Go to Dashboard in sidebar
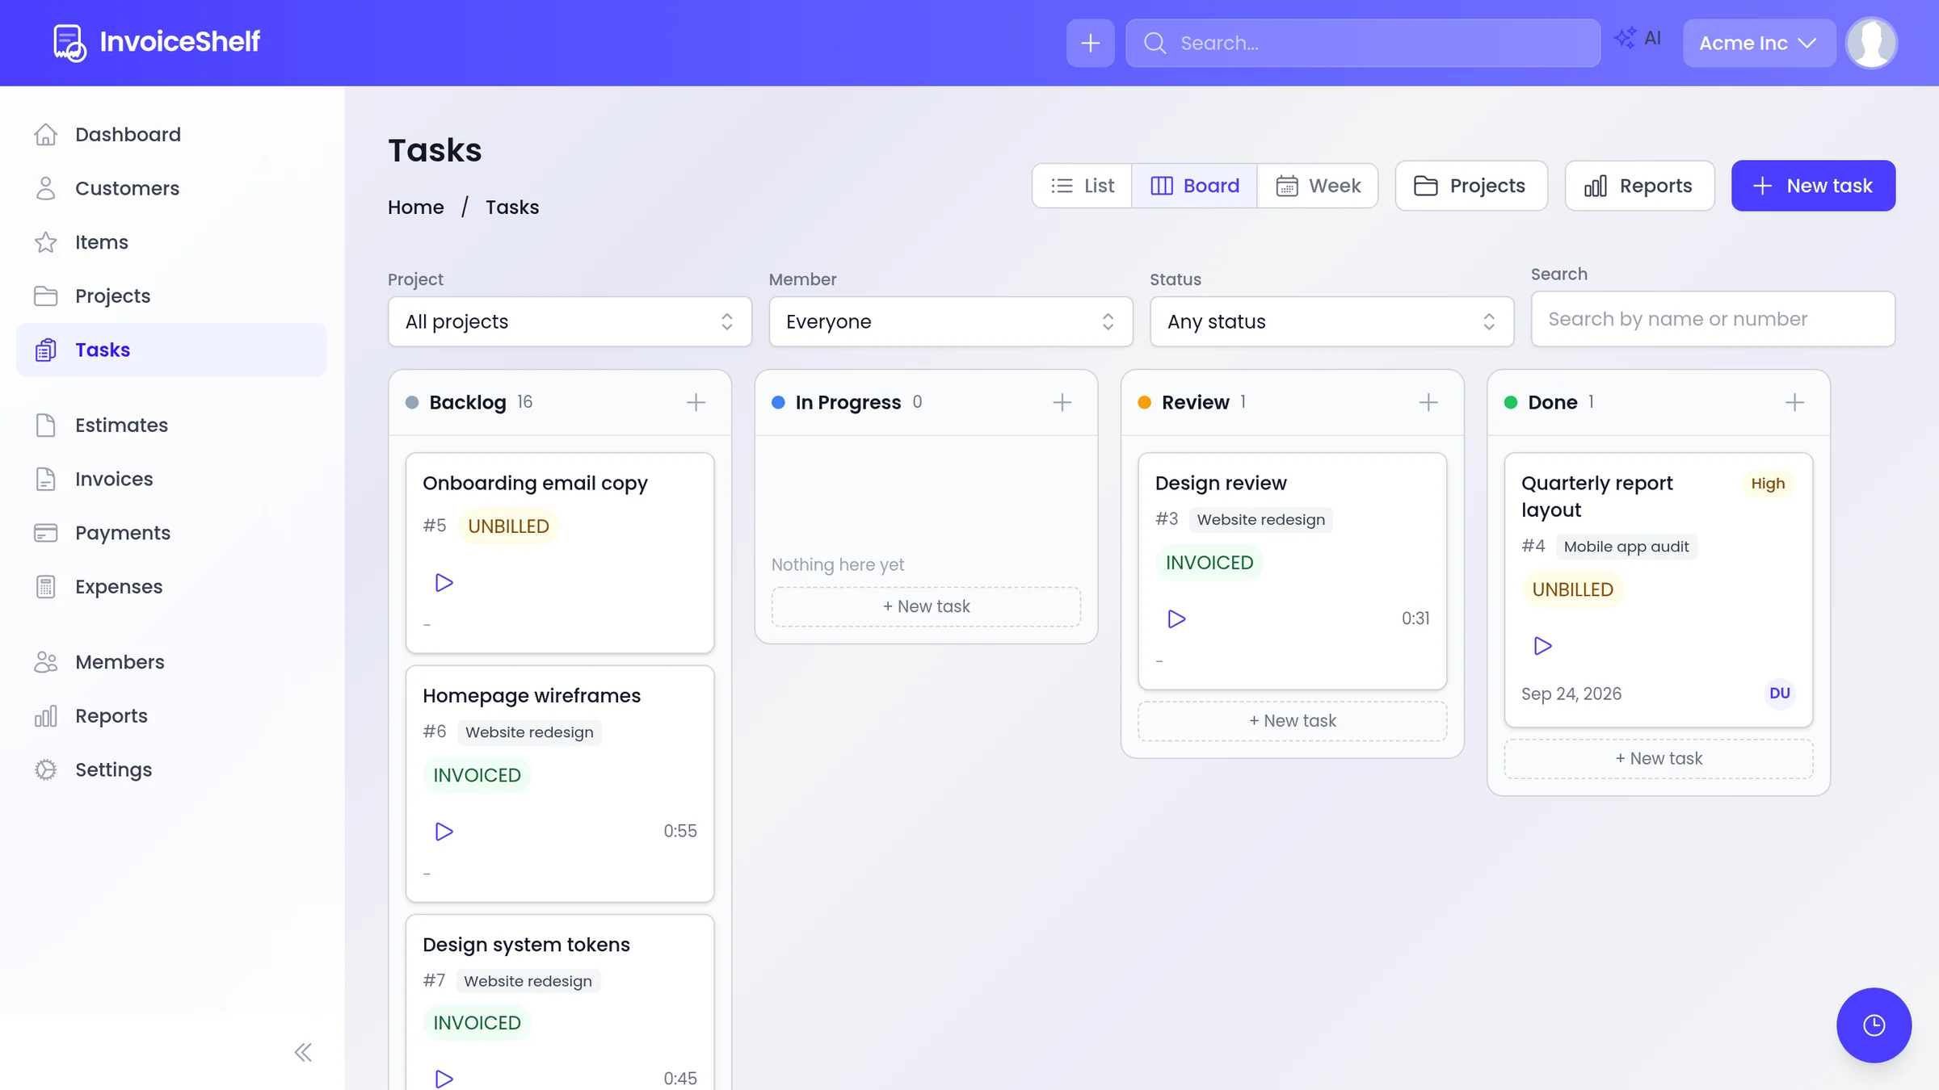 [171, 134]
